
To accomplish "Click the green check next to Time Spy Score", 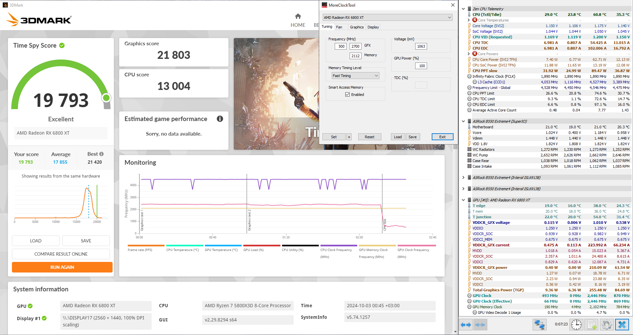I will 62,45.
